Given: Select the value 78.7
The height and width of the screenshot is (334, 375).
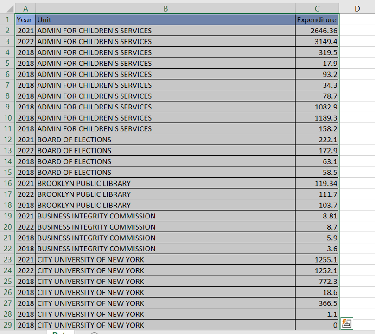Looking at the screenshot, I should (x=317, y=96).
